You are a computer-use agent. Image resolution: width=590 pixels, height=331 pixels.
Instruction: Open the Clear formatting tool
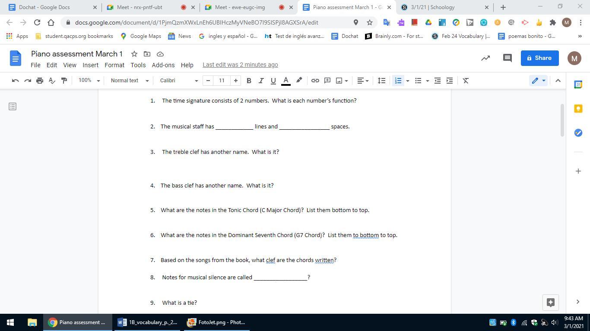click(x=466, y=81)
